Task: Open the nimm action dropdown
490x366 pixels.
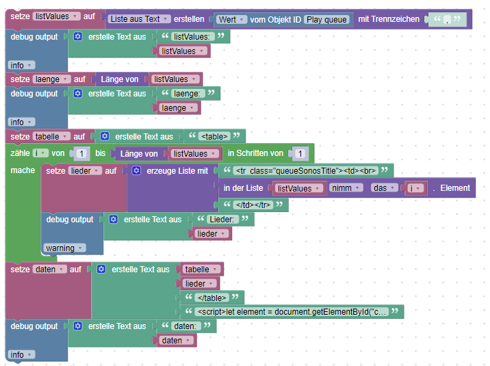Action: click(346, 188)
